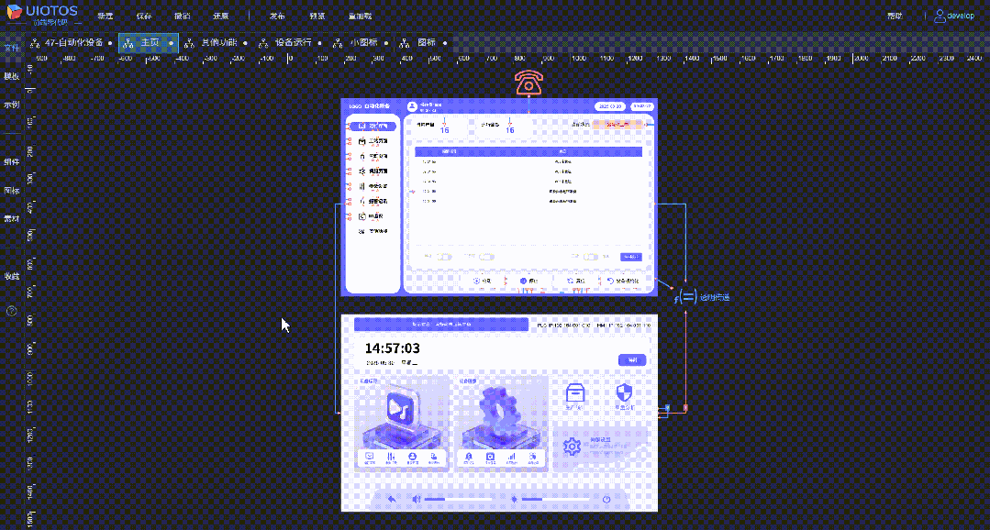
Task: Click the play icon button in the upper panel's footer
Action: tap(477, 281)
